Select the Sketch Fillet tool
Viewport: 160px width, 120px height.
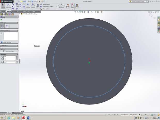tap(20, 9)
